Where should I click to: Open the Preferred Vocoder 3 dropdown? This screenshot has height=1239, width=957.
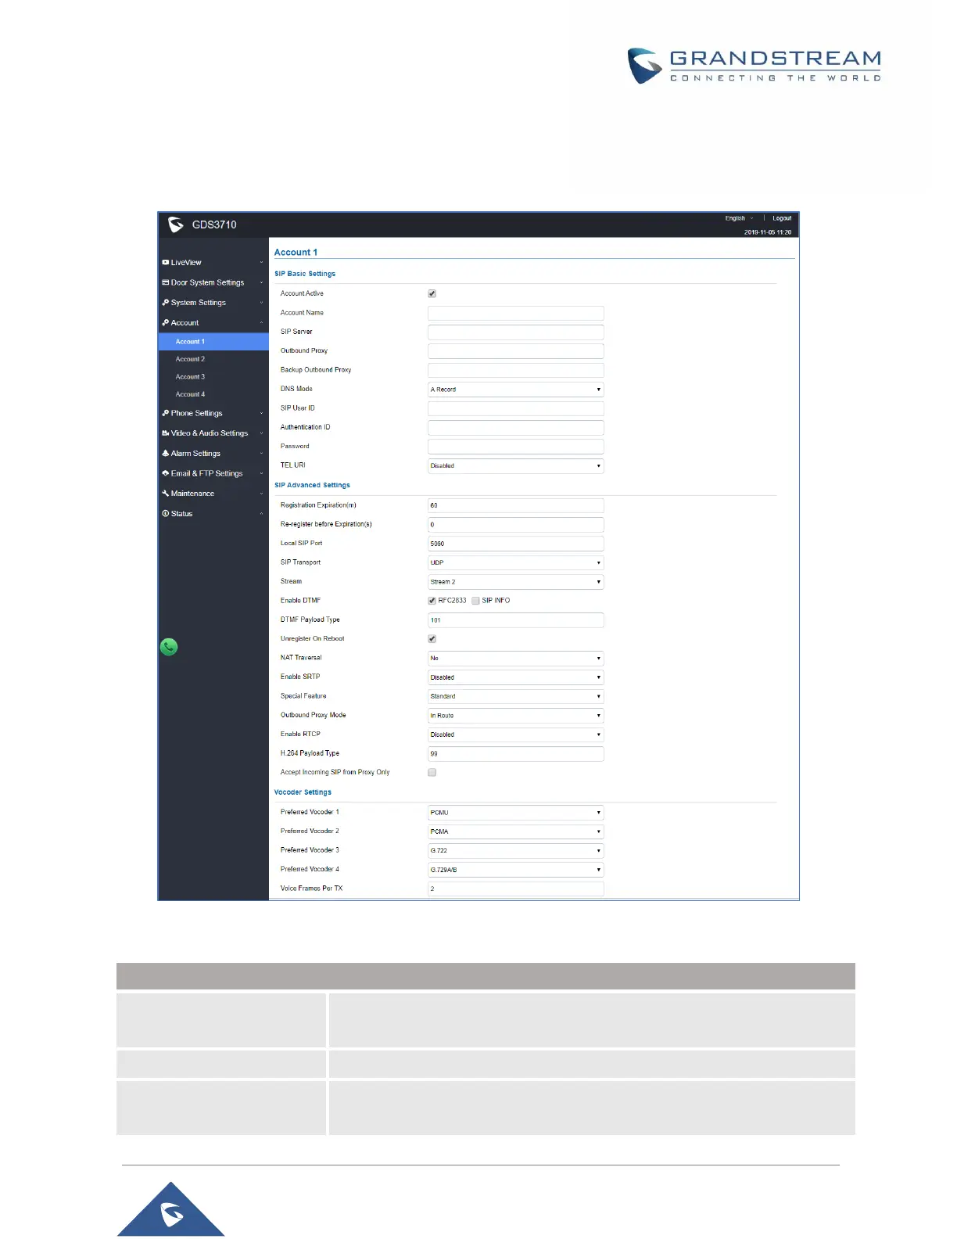tap(516, 850)
